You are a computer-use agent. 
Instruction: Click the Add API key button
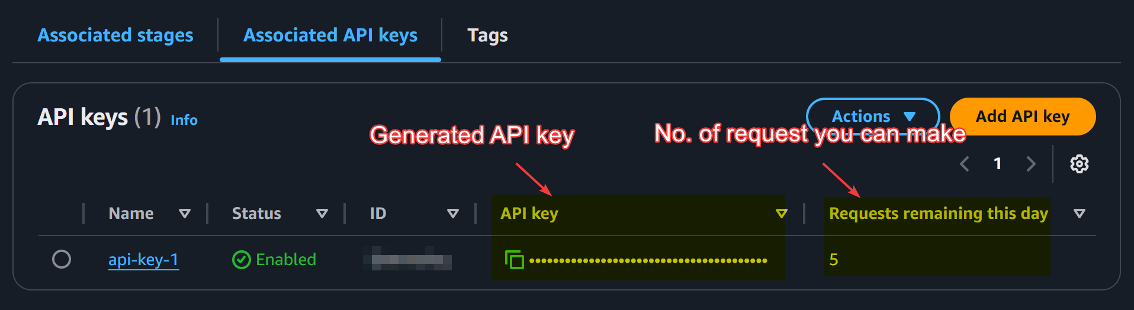[x=1023, y=117]
